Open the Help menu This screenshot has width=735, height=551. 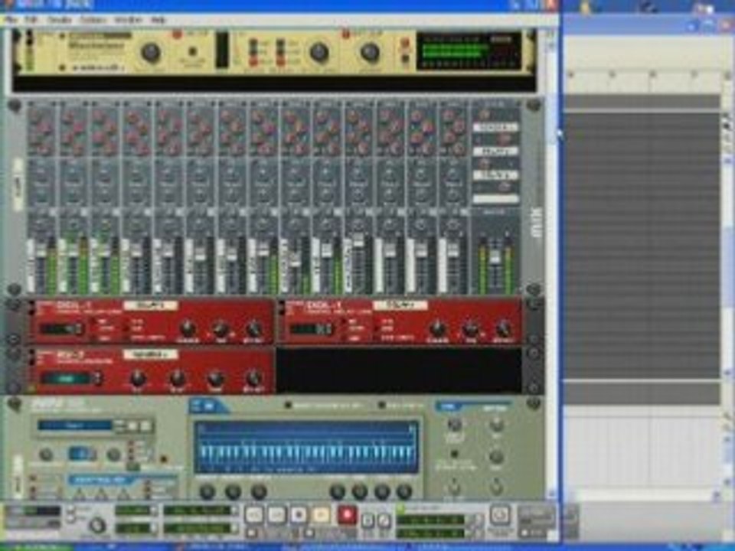point(158,20)
